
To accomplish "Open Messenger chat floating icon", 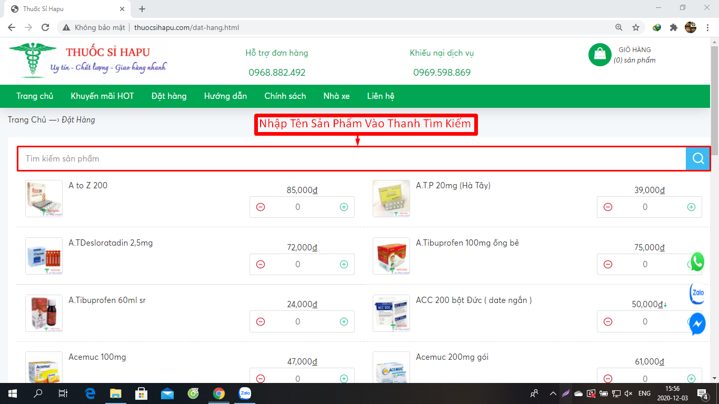I will pos(697,324).
